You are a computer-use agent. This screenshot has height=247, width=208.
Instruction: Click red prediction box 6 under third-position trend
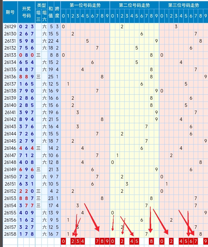[x=191, y=241]
